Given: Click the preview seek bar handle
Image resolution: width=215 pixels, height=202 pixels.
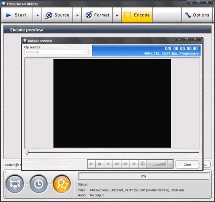Looking at the screenshot, I should (x=27, y=152).
